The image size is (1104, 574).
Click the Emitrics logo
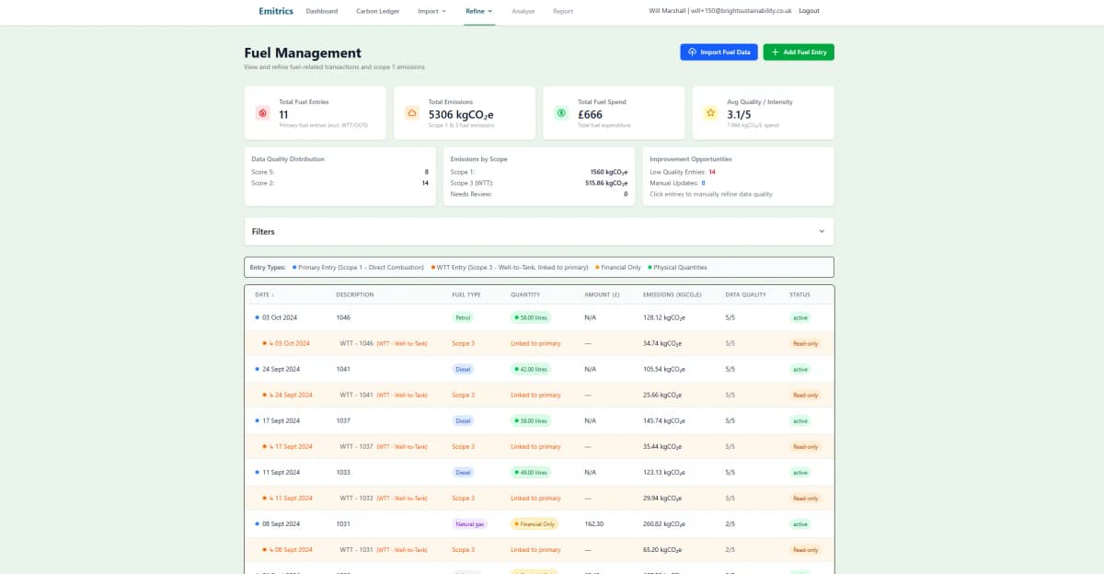[276, 11]
